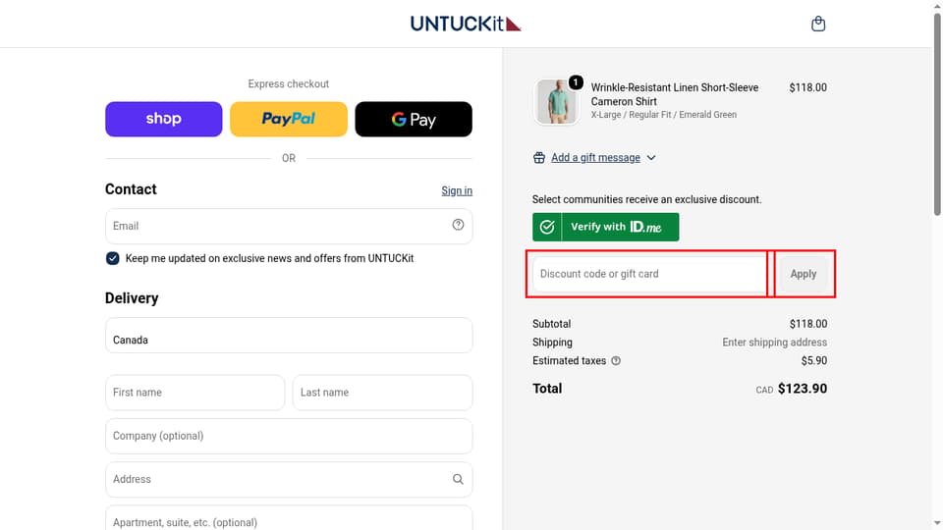Open the Canada country dropdown
Viewport: 943px width, 530px height.
tap(289, 336)
